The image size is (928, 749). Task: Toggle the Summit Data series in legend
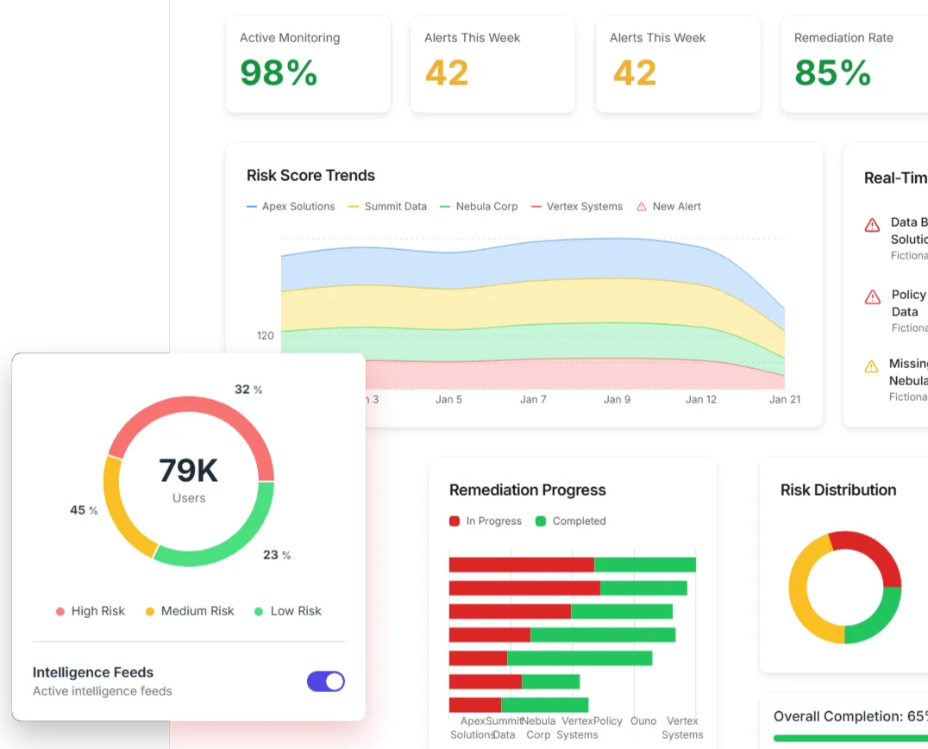(x=387, y=207)
